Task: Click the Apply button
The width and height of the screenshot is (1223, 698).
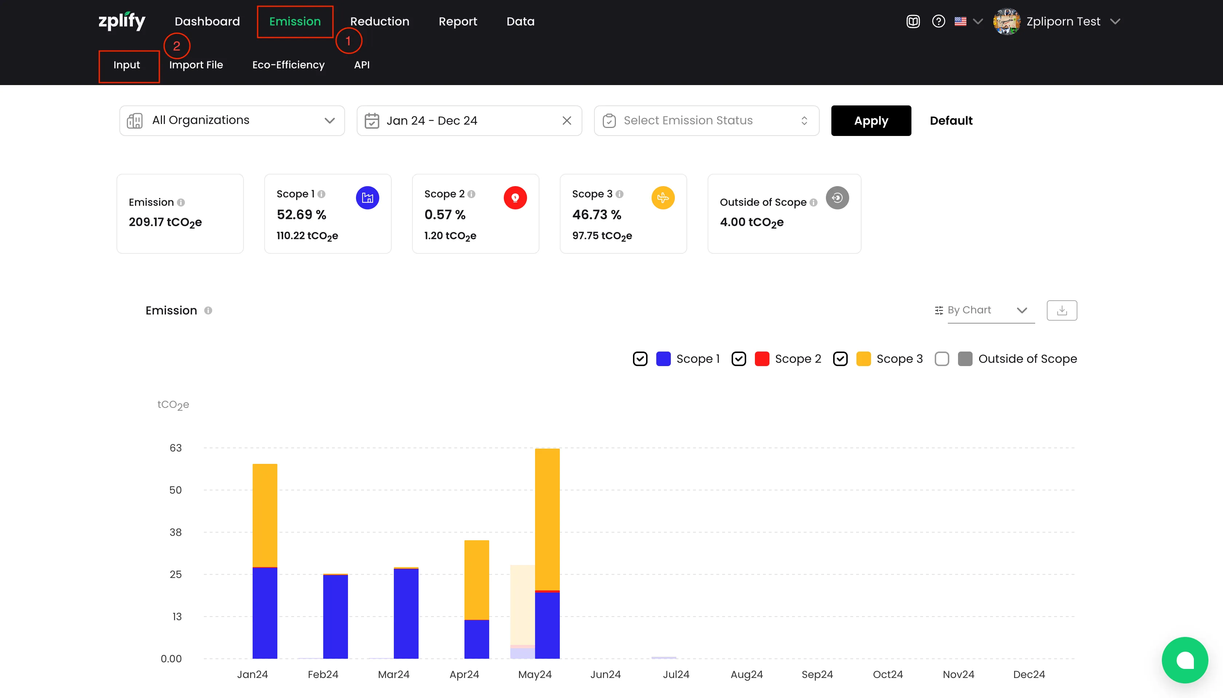Action: [871, 120]
